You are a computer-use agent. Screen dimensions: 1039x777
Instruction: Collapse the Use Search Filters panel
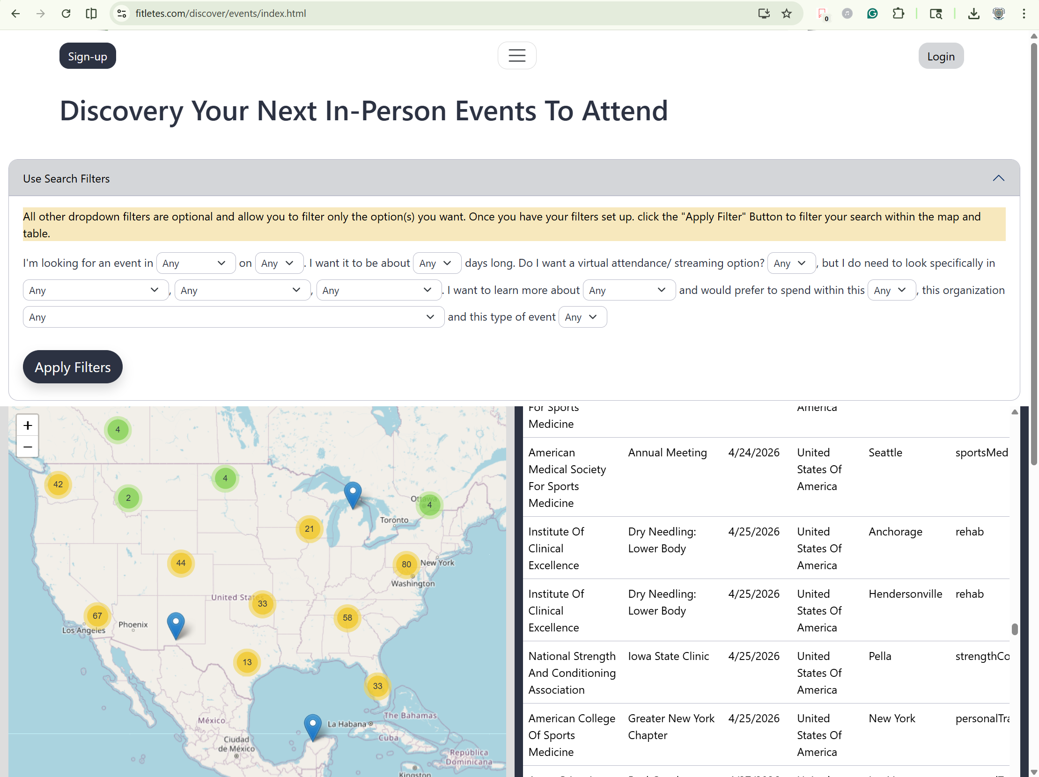coord(998,178)
